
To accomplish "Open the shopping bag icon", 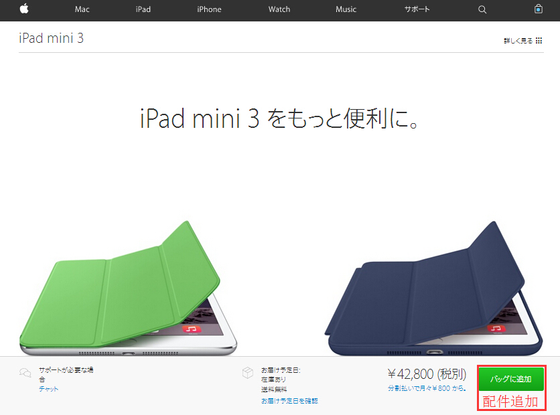I will click(x=538, y=9).
